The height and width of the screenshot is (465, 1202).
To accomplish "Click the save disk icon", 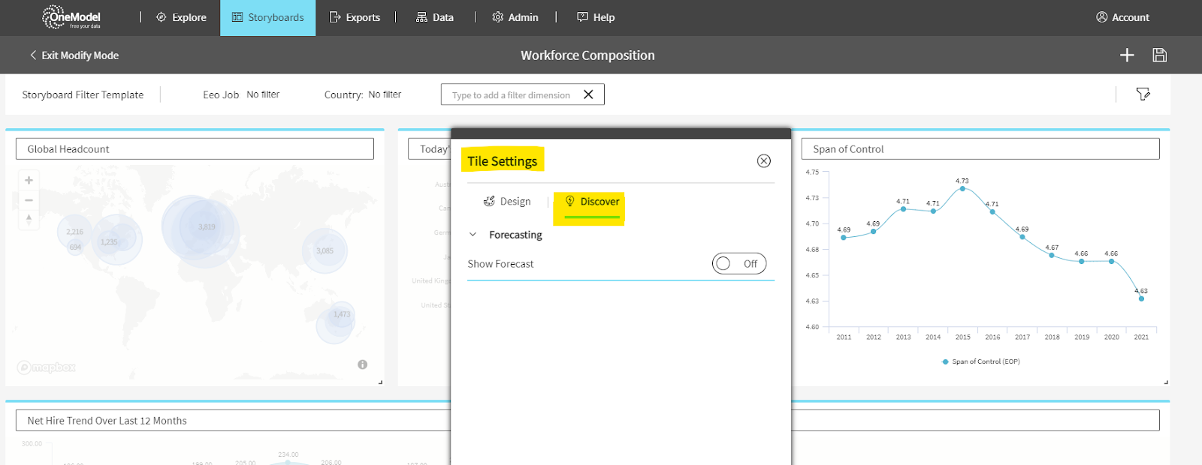I will click(x=1159, y=55).
